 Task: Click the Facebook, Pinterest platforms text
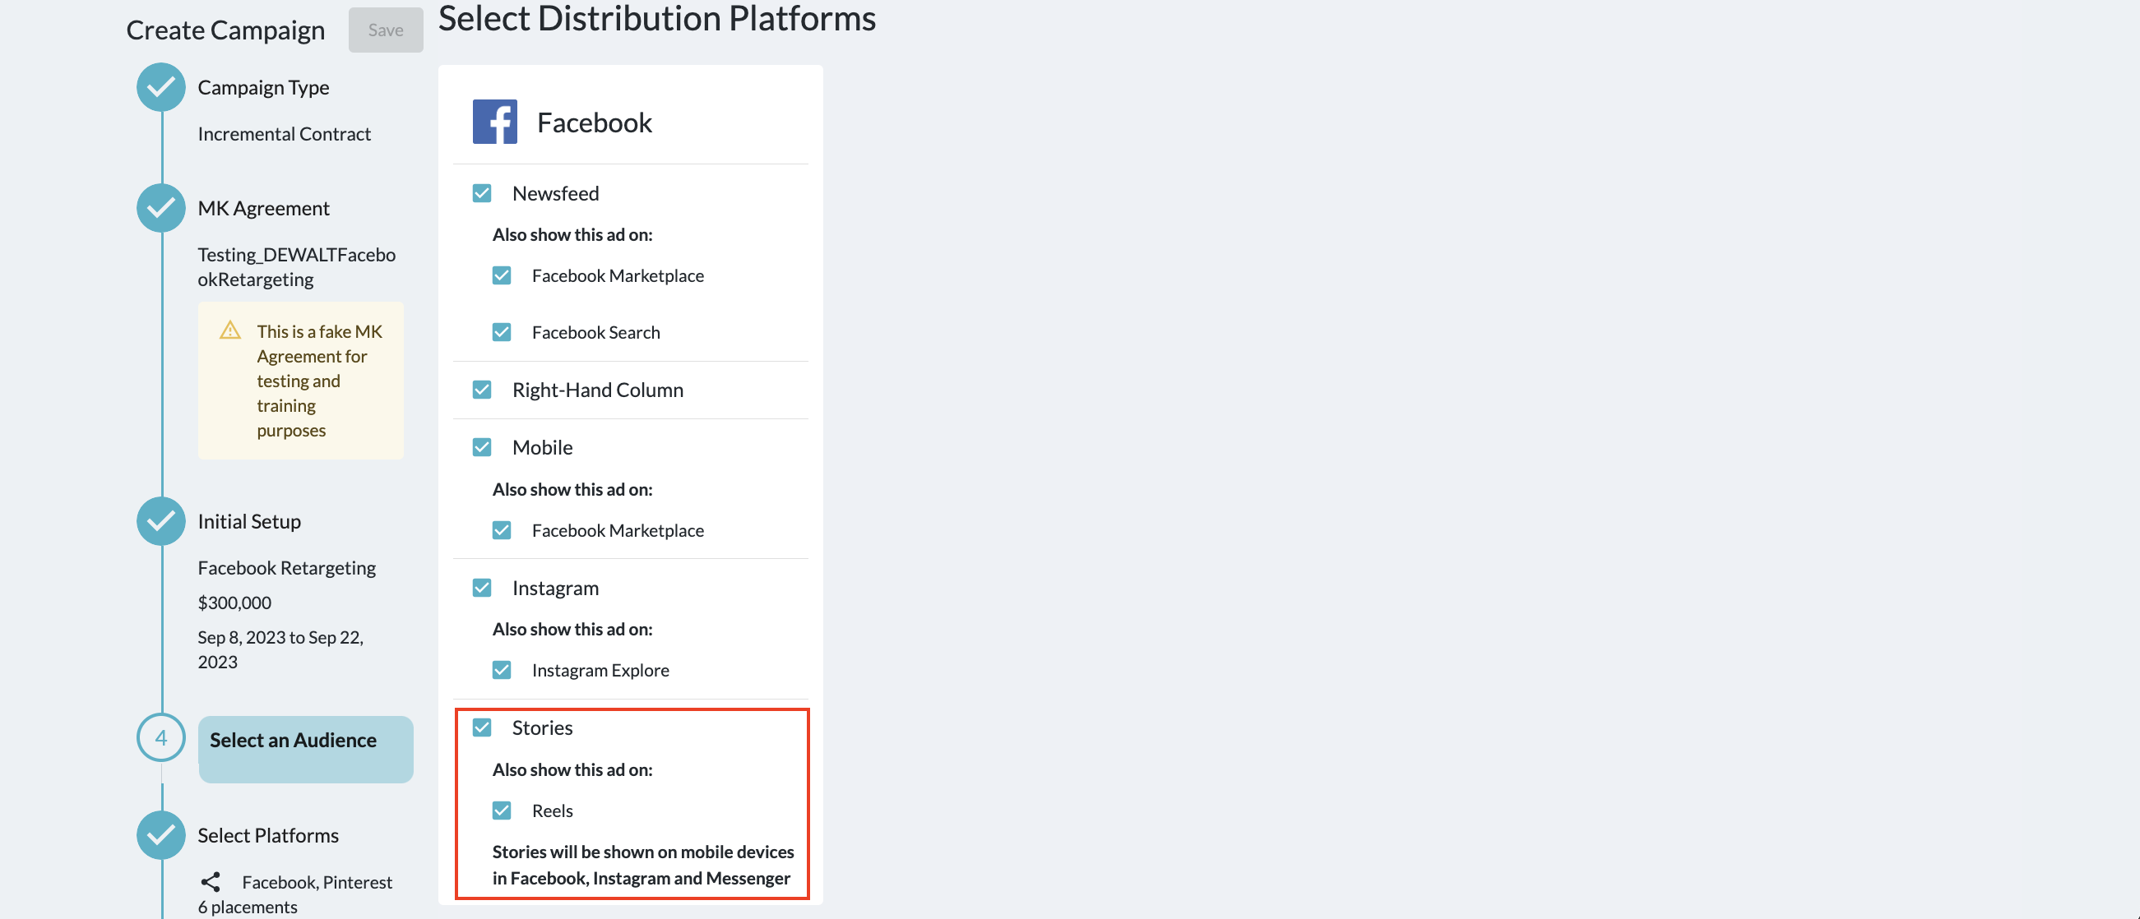[317, 882]
